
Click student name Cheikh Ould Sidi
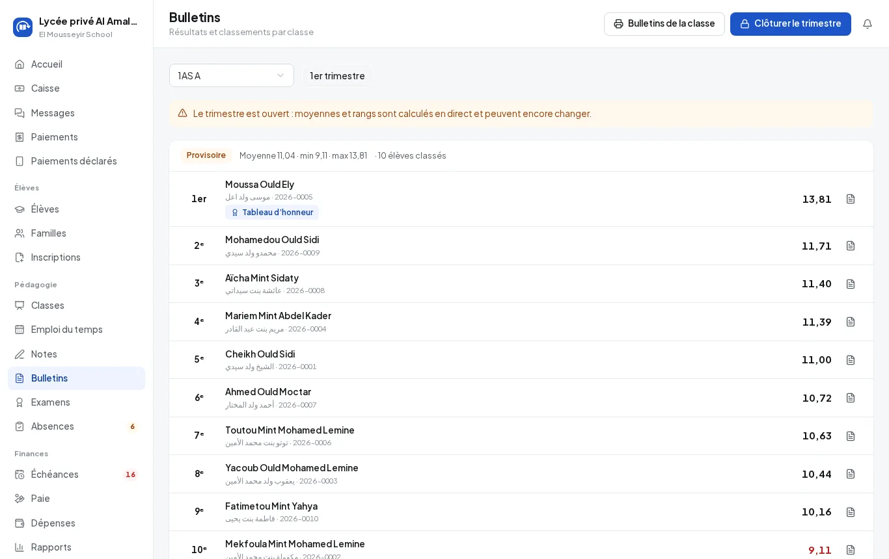click(x=260, y=354)
